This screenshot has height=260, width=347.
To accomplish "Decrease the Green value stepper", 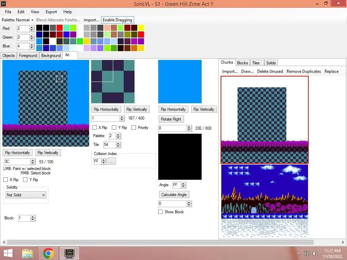I will click(32, 39).
